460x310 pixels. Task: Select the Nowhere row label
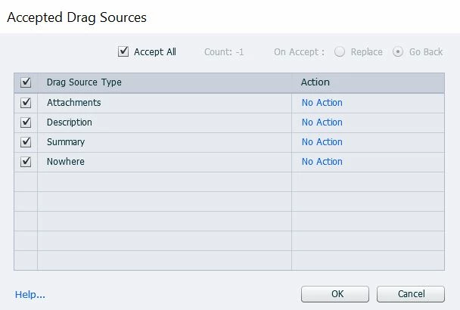point(66,162)
